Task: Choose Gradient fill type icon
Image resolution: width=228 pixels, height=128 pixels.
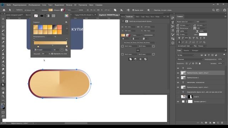Action: pos(47,16)
